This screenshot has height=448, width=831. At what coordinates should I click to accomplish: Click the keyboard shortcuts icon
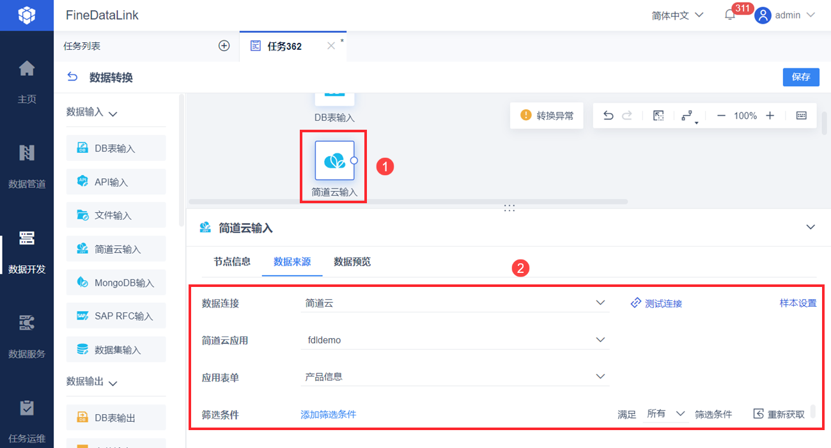pos(802,116)
